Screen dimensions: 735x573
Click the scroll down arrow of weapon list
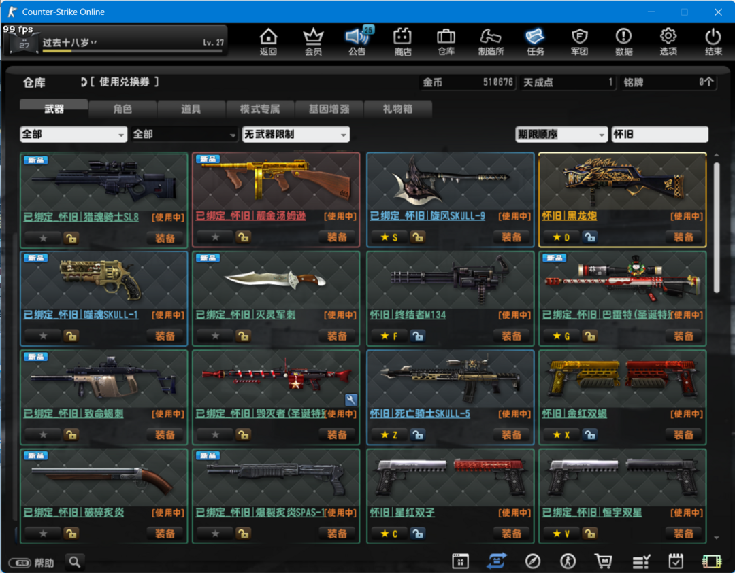716,538
